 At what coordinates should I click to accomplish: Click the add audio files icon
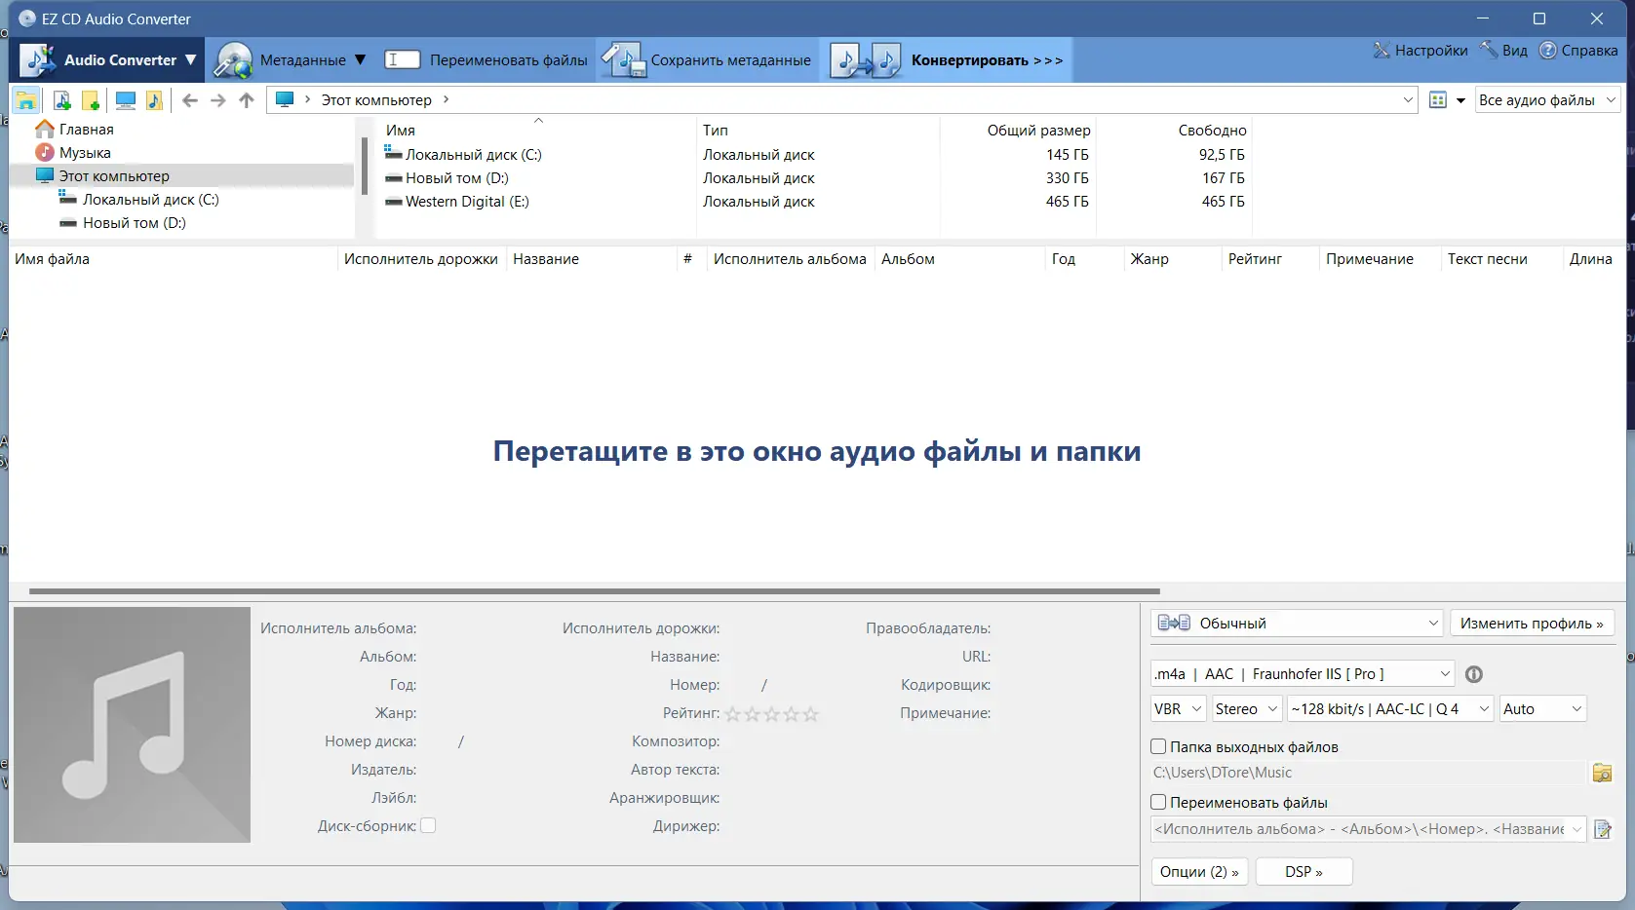coord(61,99)
